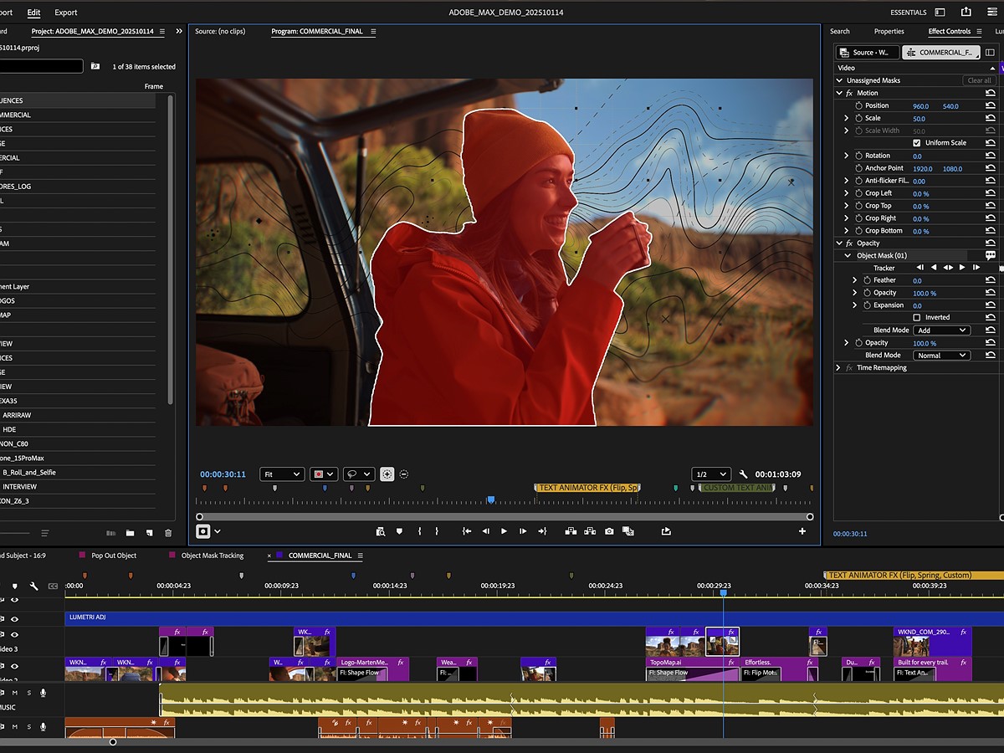Open the Edit menu
The height and width of the screenshot is (753, 1004).
pyautogui.click(x=33, y=12)
